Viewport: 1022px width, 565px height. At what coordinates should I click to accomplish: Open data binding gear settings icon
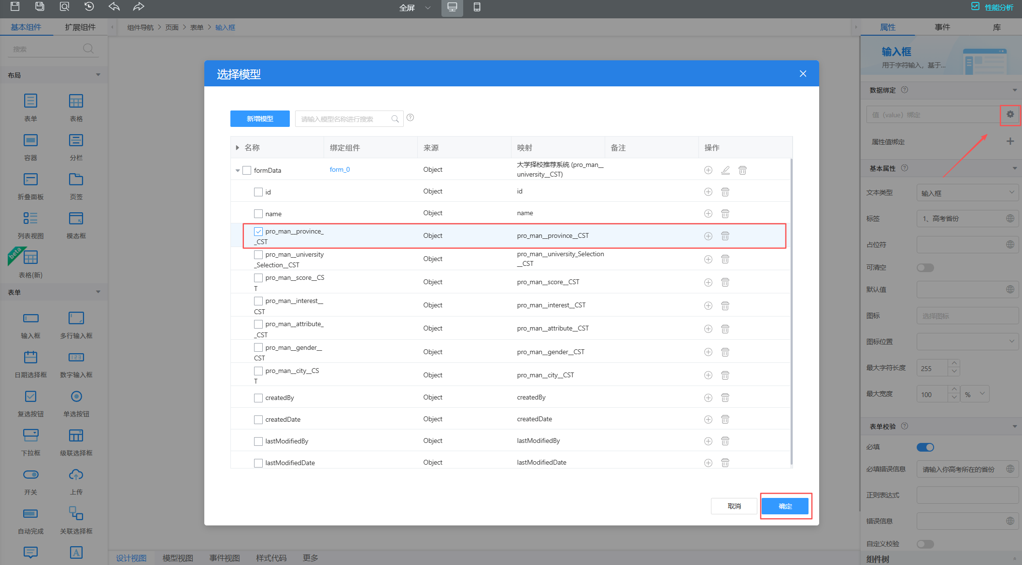click(1010, 114)
